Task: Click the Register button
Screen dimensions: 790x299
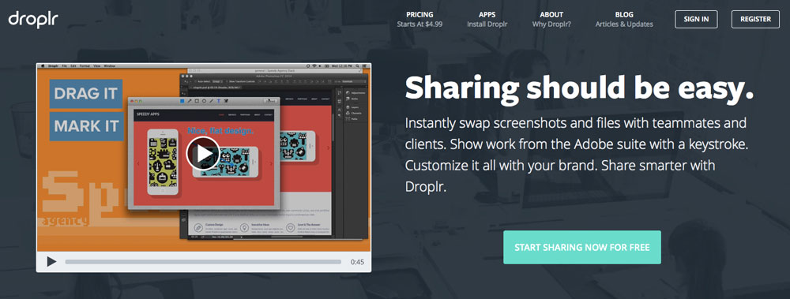Action: click(755, 19)
